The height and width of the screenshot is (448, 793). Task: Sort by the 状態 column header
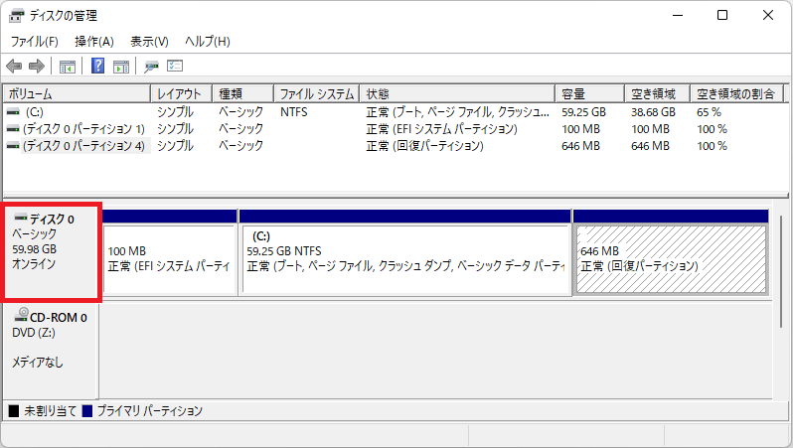click(457, 94)
